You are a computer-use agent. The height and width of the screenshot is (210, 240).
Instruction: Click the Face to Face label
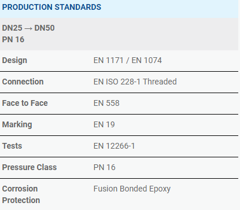[x=25, y=103]
